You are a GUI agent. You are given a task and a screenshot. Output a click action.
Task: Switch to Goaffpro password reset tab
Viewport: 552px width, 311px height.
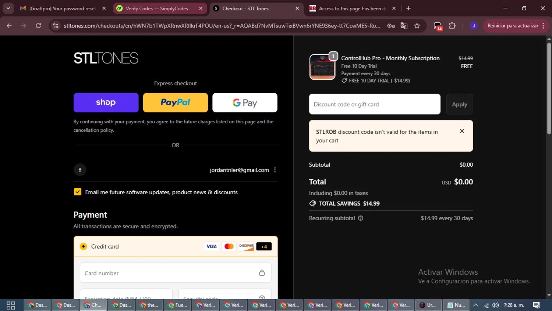63,8
